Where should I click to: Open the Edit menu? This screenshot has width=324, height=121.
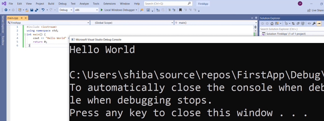(x=19, y=4)
